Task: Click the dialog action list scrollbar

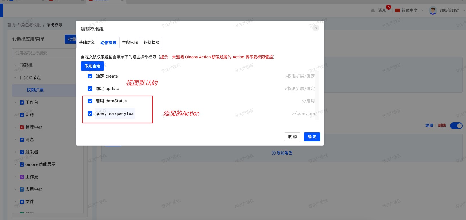Action: tap(317, 95)
